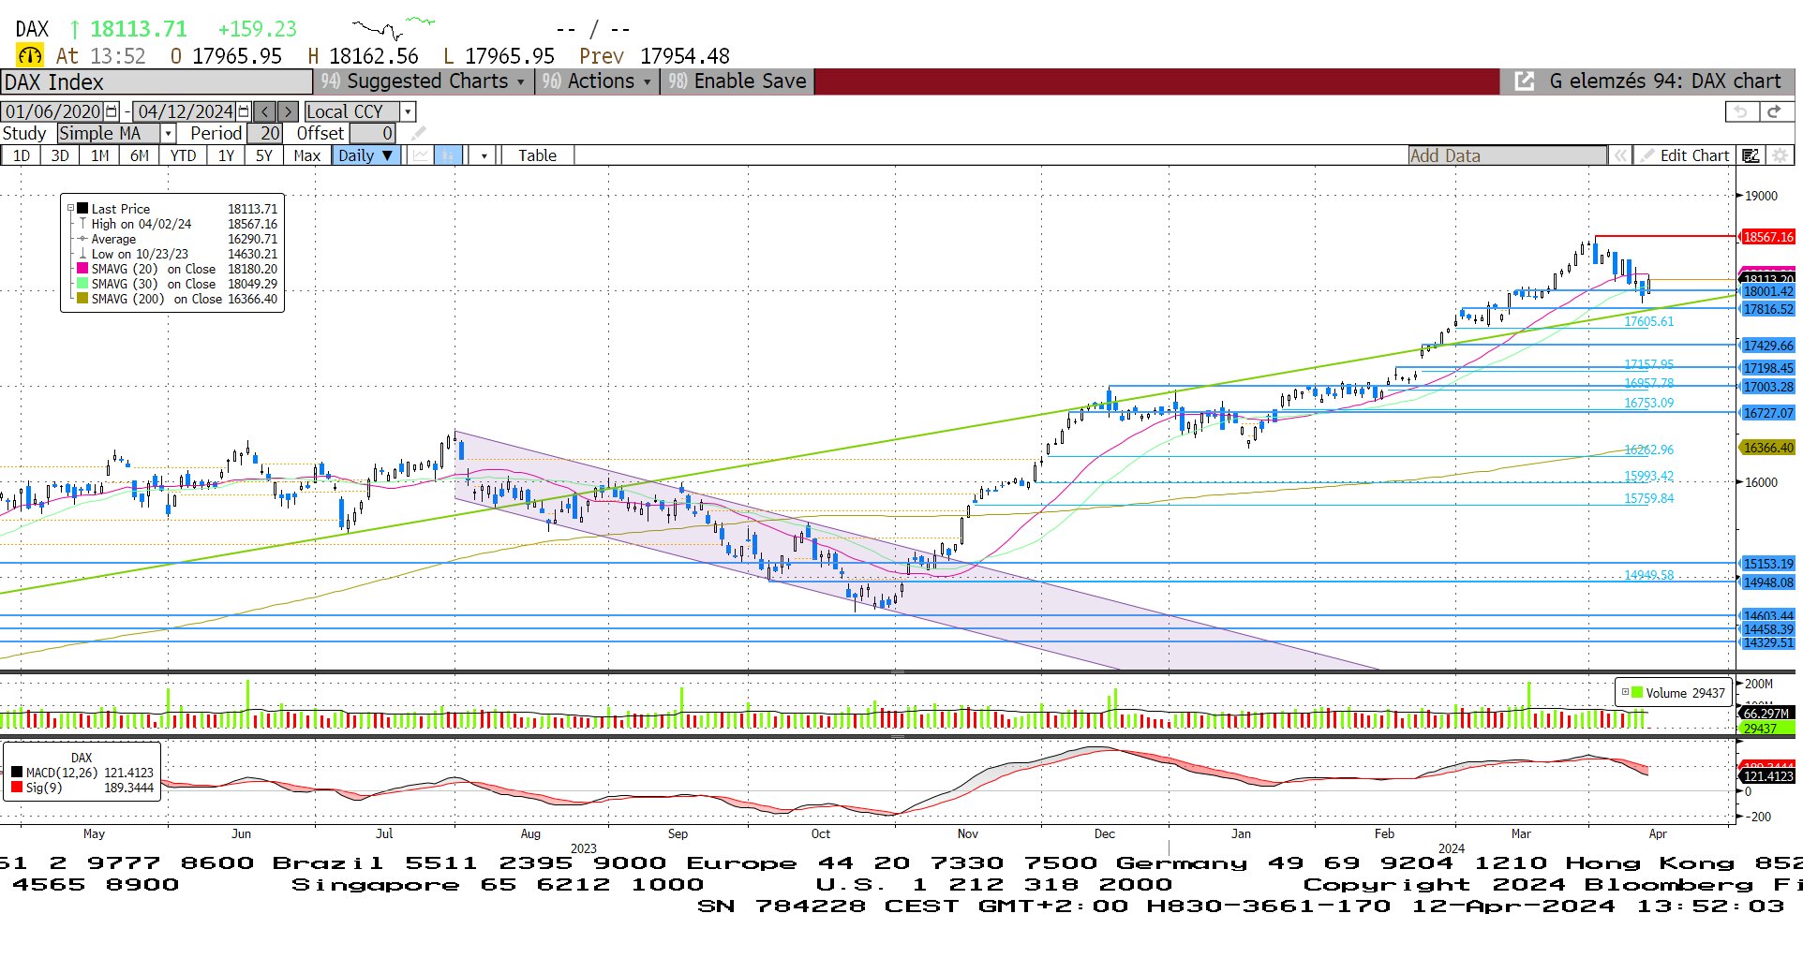Viewport: 1803px width, 958px height.
Task: Collapse the Last Price legend tree
Action: coord(71,209)
